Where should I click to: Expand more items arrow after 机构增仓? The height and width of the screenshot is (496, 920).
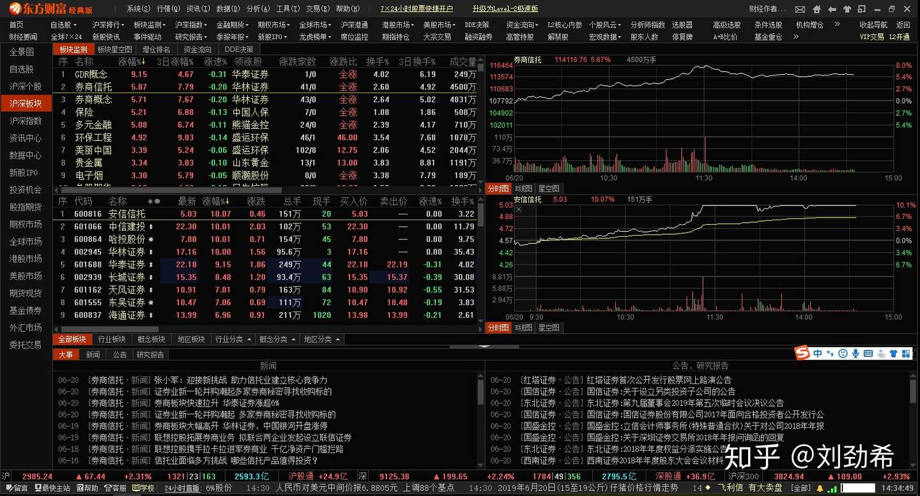tap(838, 24)
